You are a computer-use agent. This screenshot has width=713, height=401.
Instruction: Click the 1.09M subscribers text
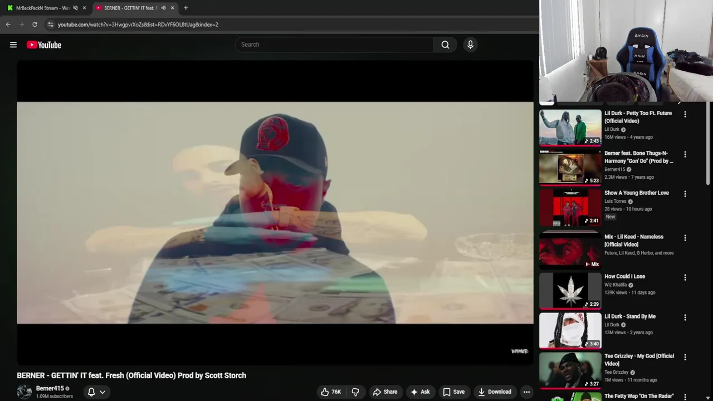click(x=55, y=397)
